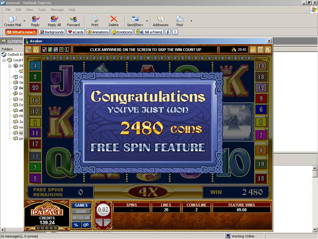Open the Message menu
This screenshot has height=239, width=318.
coord(57,10)
